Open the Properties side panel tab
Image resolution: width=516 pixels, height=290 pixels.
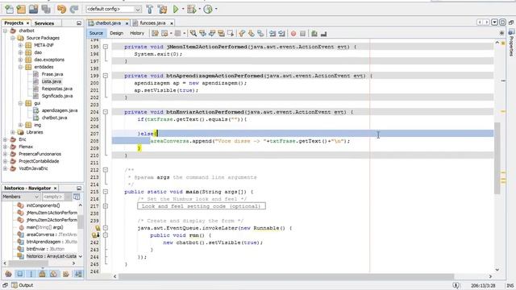click(511, 43)
